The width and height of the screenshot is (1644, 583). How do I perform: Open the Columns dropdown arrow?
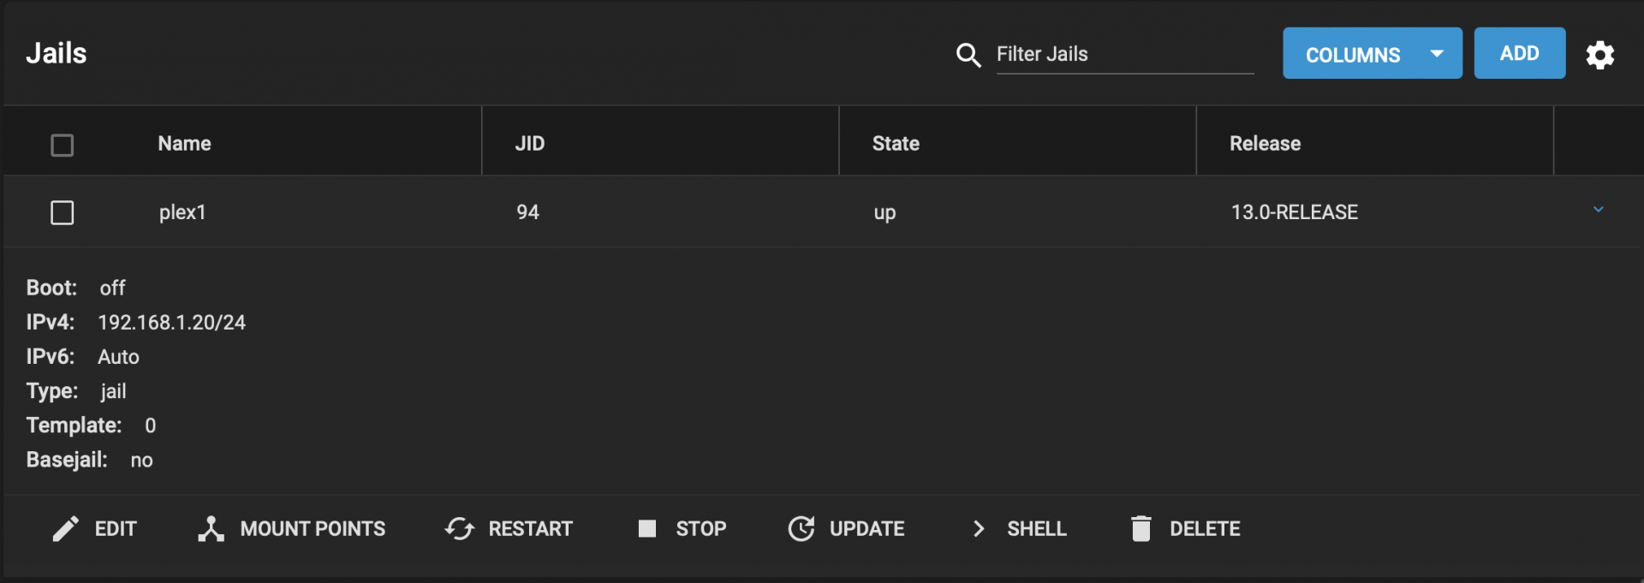tap(1437, 54)
